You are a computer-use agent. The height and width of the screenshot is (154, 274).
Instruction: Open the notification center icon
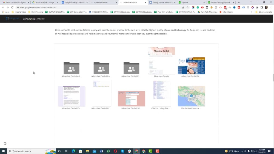point(269,151)
